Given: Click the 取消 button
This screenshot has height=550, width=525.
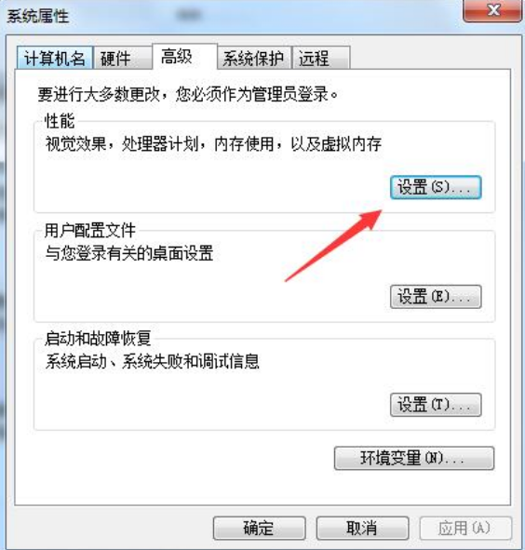Looking at the screenshot, I should pos(362,528).
